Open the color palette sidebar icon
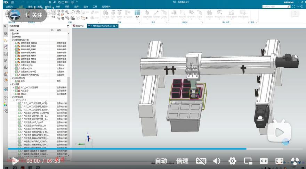This screenshot has width=306, height=169. [6, 104]
